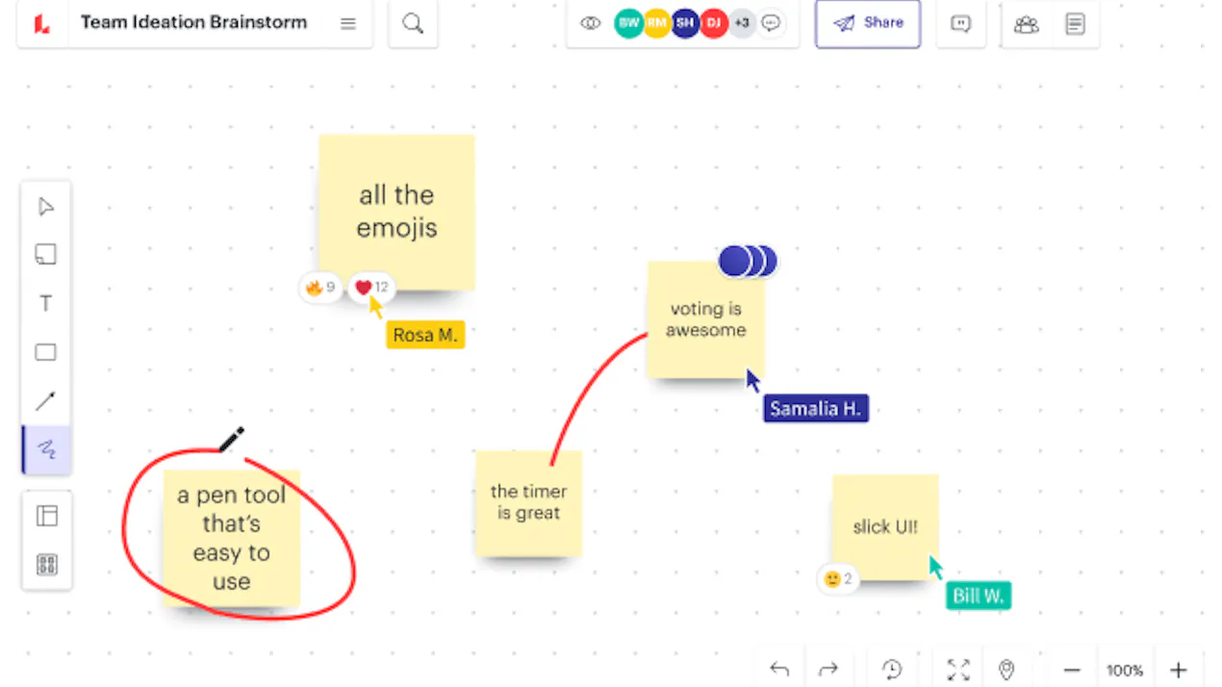This screenshot has height=687, width=1222.
Task: Click the redo arrow
Action: point(828,670)
